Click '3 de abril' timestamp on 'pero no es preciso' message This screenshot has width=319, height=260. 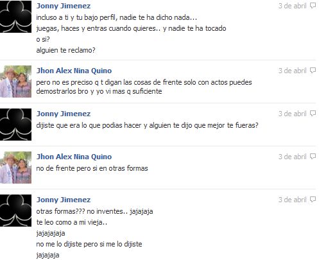point(293,71)
